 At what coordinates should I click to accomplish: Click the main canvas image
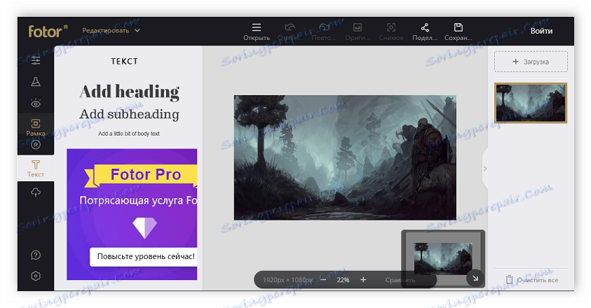tap(345, 157)
